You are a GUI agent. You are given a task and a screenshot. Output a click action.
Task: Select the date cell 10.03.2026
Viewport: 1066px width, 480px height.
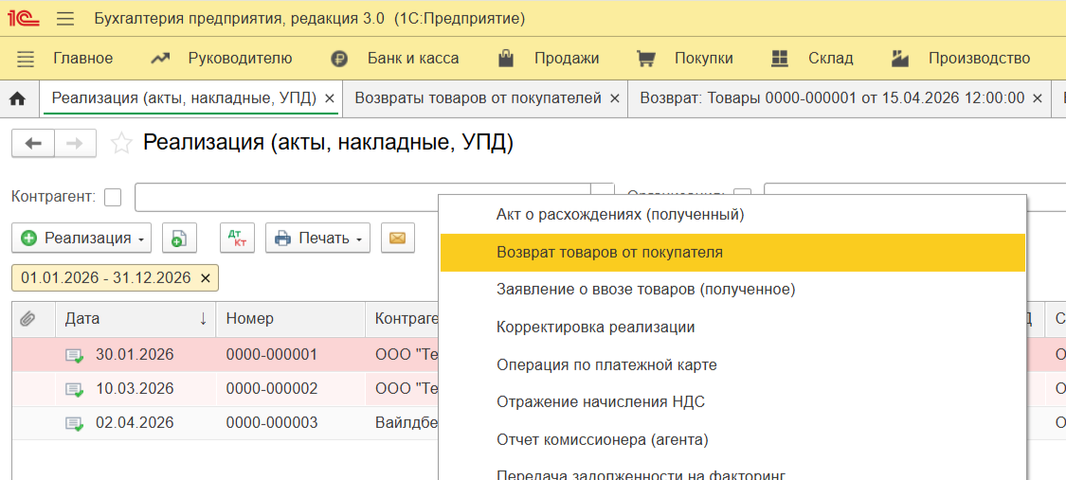(135, 390)
